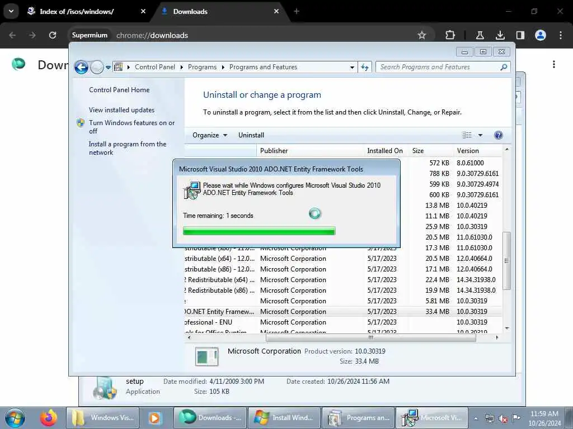The height and width of the screenshot is (429, 573).
Task: Open Install a program from the network
Action: tap(128, 149)
